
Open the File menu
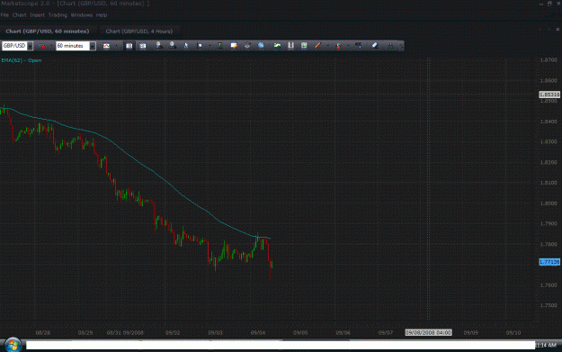pos(4,15)
